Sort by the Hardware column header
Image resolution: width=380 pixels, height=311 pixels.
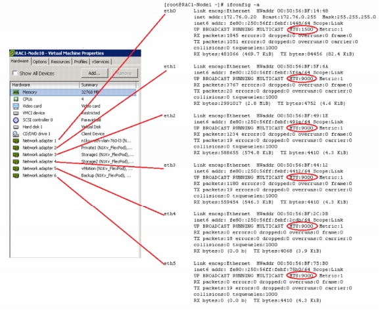45,85
